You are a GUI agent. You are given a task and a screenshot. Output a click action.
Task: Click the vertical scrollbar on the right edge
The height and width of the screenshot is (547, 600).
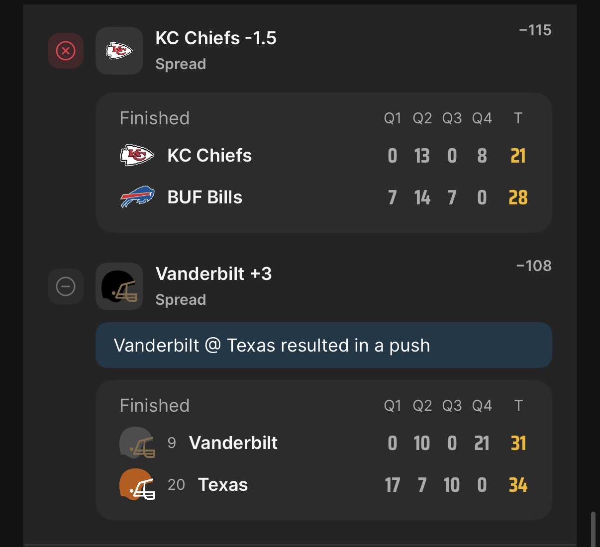click(593, 529)
